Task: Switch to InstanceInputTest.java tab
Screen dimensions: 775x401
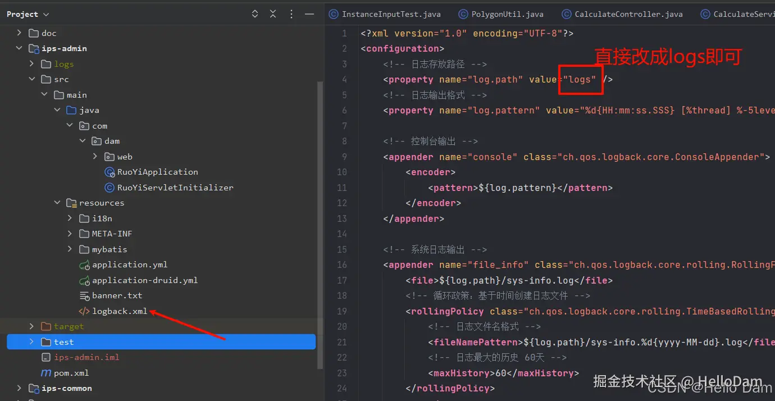Action: 385,14
